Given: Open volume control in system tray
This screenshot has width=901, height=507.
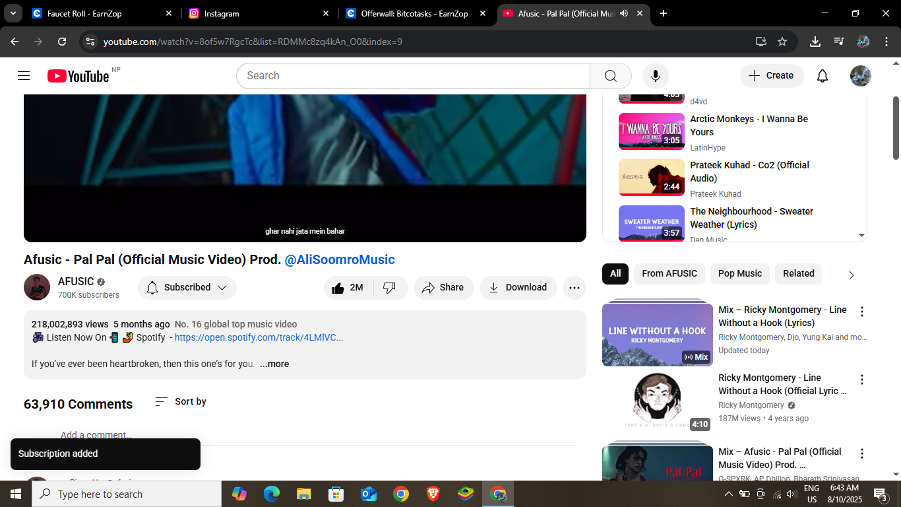Looking at the screenshot, I should 792,494.
